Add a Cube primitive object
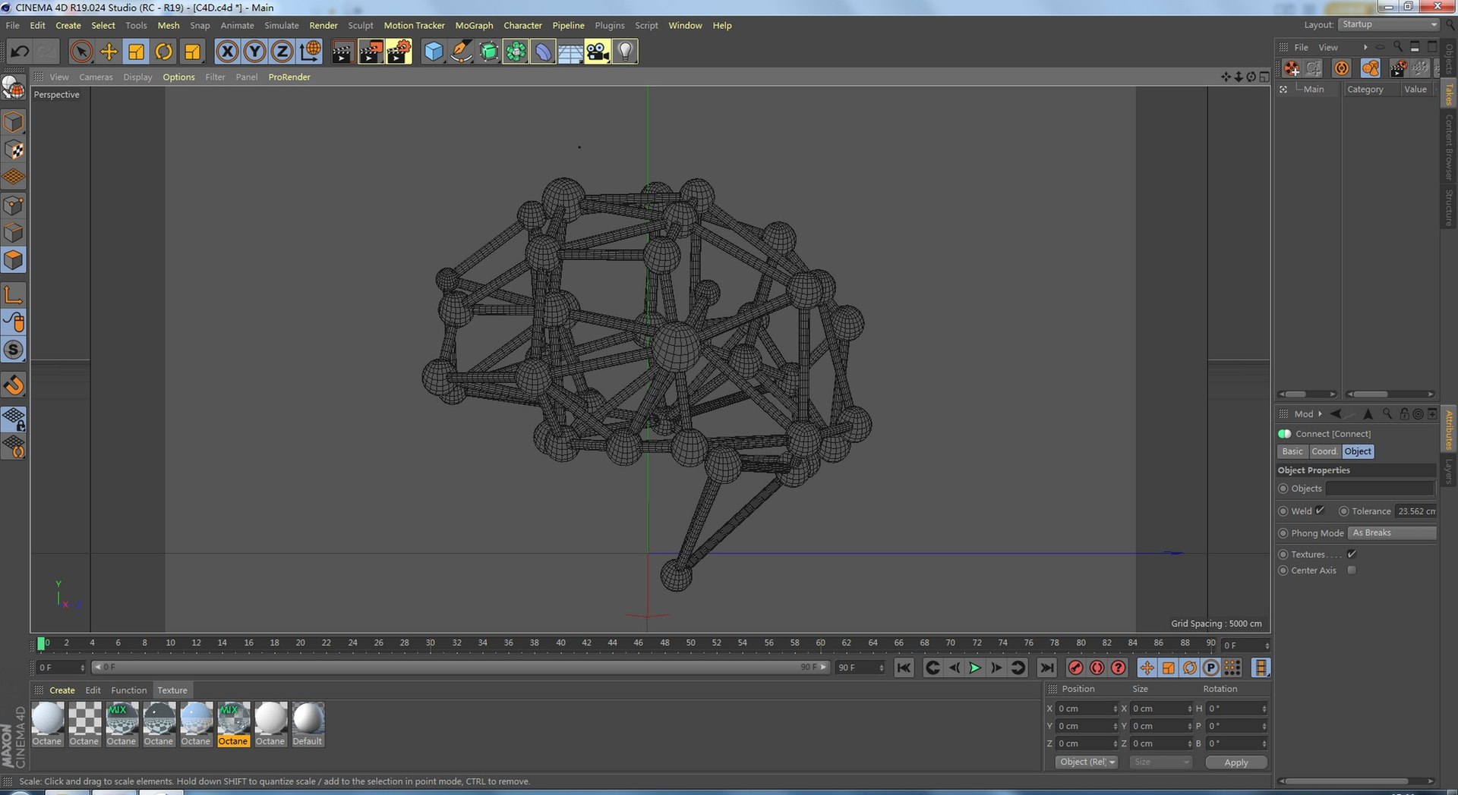Image resolution: width=1458 pixels, height=795 pixels. (x=434, y=52)
